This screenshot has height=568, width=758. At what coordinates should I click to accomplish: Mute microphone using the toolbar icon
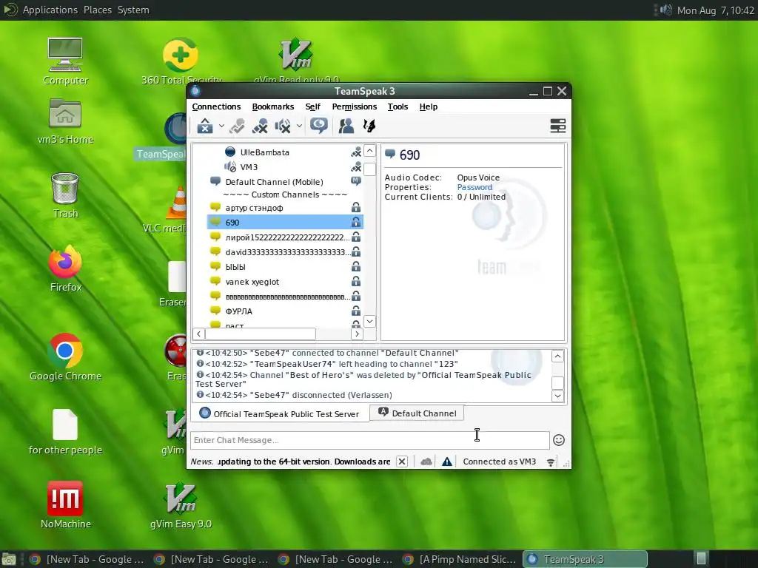260,126
